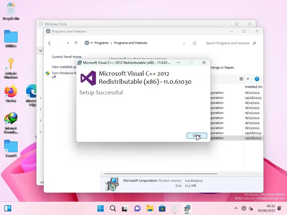
Task: Click up arrow in Programs and Features
Action: (x=76, y=43)
